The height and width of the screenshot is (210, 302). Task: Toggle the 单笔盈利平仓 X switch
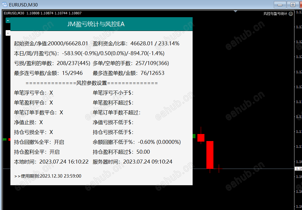(x=51, y=103)
